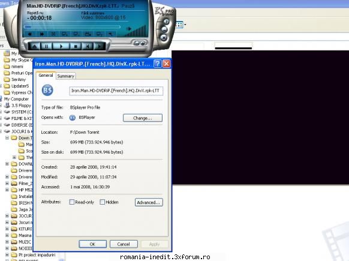
Task: Select the JOCURI drive
Action: [19, 131]
